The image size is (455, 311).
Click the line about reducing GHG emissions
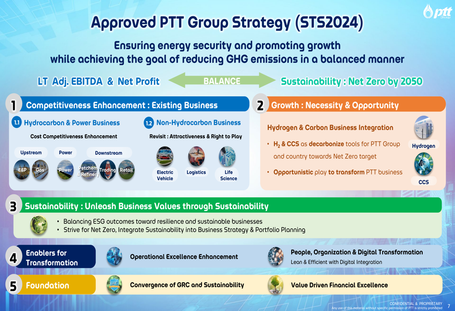point(227,59)
